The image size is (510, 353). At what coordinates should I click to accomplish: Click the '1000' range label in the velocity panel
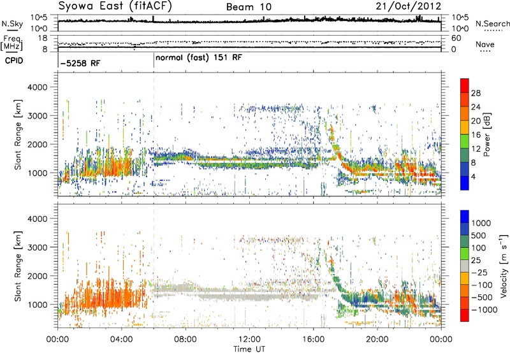(x=37, y=305)
